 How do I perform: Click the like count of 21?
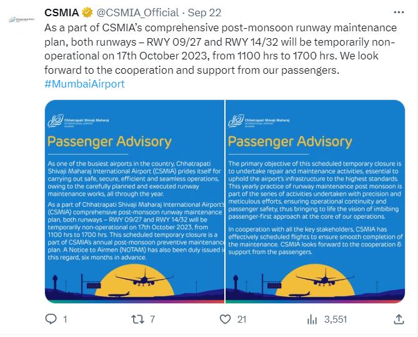click(242, 319)
